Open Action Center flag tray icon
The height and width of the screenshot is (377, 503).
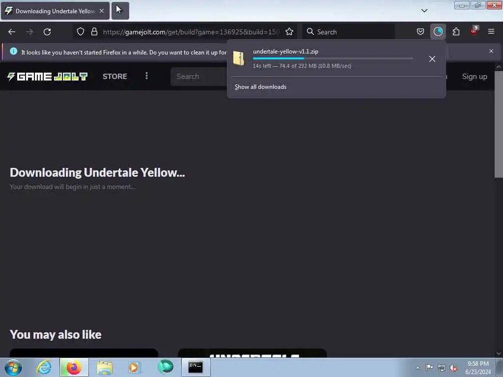[x=429, y=367]
